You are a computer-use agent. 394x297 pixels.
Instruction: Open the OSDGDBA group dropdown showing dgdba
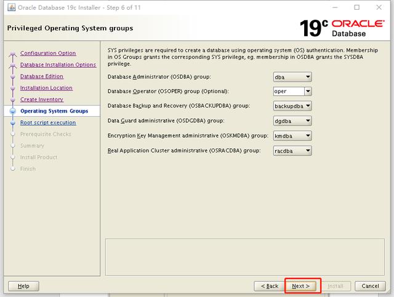(x=292, y=121)
